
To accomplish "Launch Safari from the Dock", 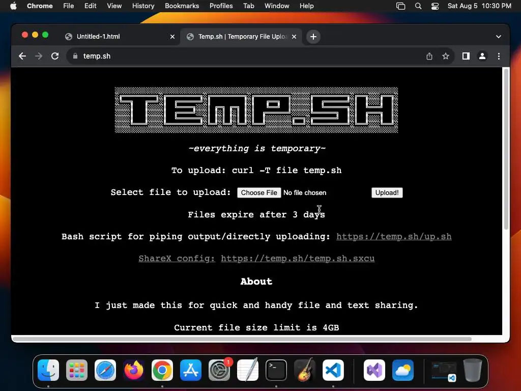I will pyautogui.click(x=105, y=370).
